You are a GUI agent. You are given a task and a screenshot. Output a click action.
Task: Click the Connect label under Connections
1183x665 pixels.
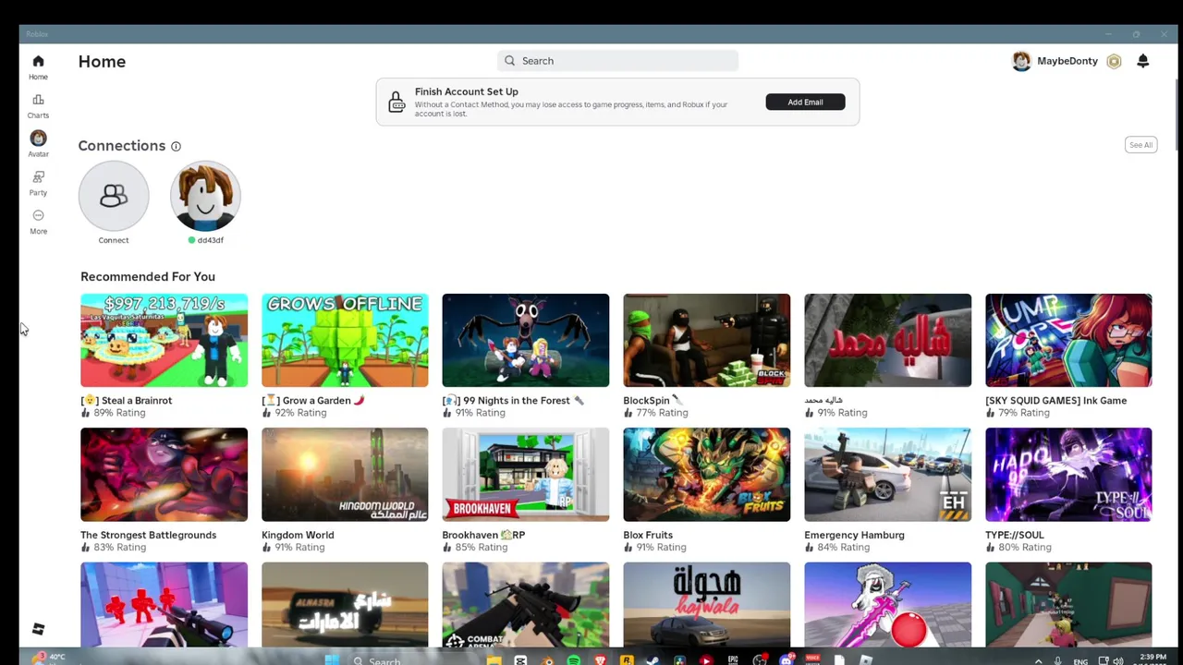point(114,240)
